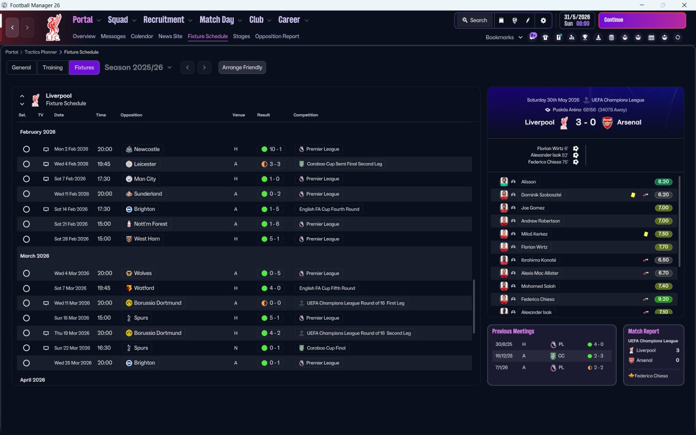Open the Carabao Cup Final competition link

coord(322,348)
